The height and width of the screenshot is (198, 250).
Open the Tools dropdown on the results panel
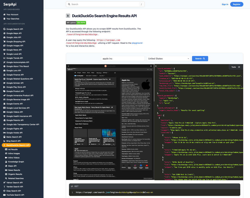click(233, 67)
